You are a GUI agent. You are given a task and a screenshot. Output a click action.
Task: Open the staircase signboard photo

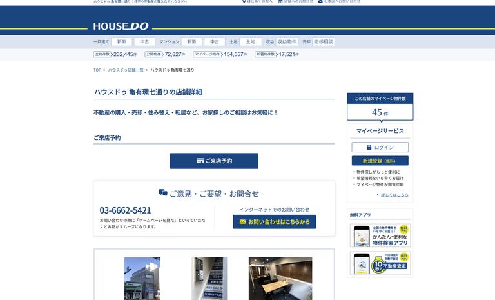pos(209,279)
